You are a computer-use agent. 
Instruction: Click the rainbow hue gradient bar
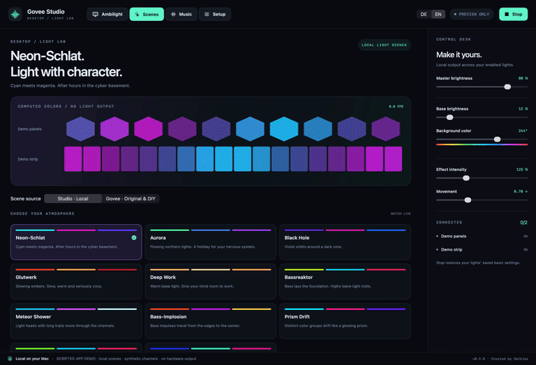pos(482,144)
